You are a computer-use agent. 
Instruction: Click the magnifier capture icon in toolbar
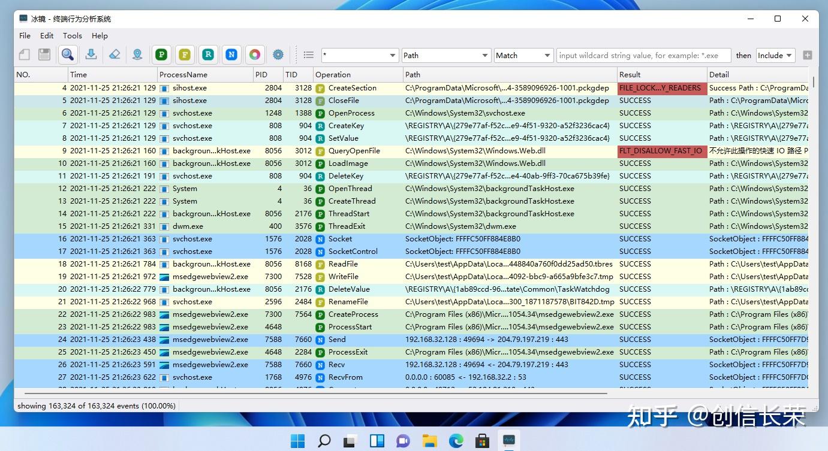[x=68, y=55]
